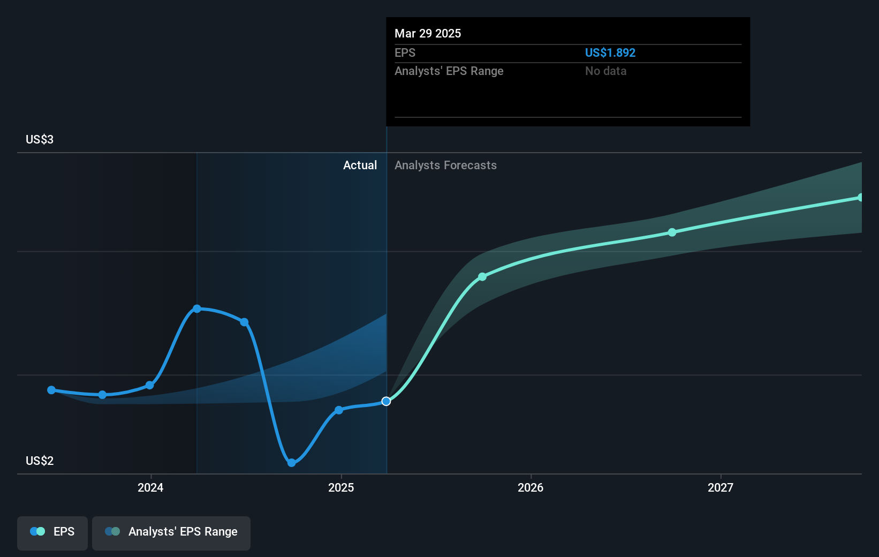Toggle the Analysts' EPS Range legend button
Viewport: 879px width, 557px height.
coord(171,533)
